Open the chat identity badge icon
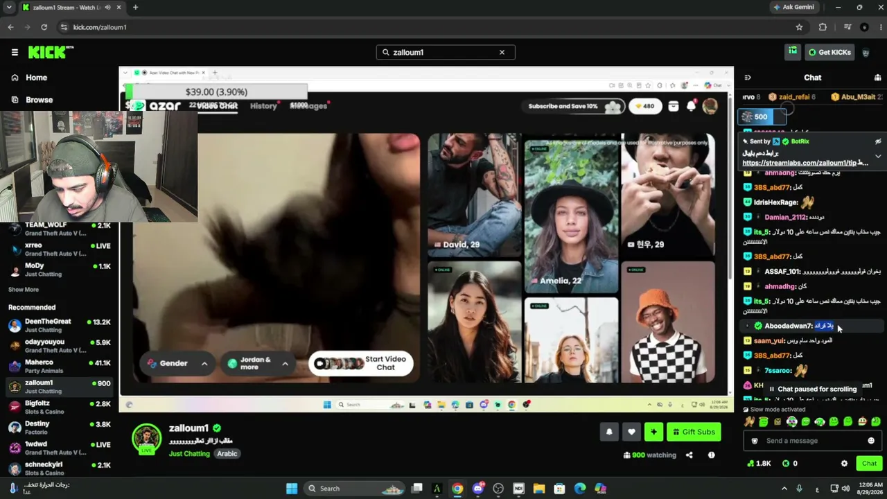The height and width of the screenshot is (499, 887). click(x=755, y=441)
